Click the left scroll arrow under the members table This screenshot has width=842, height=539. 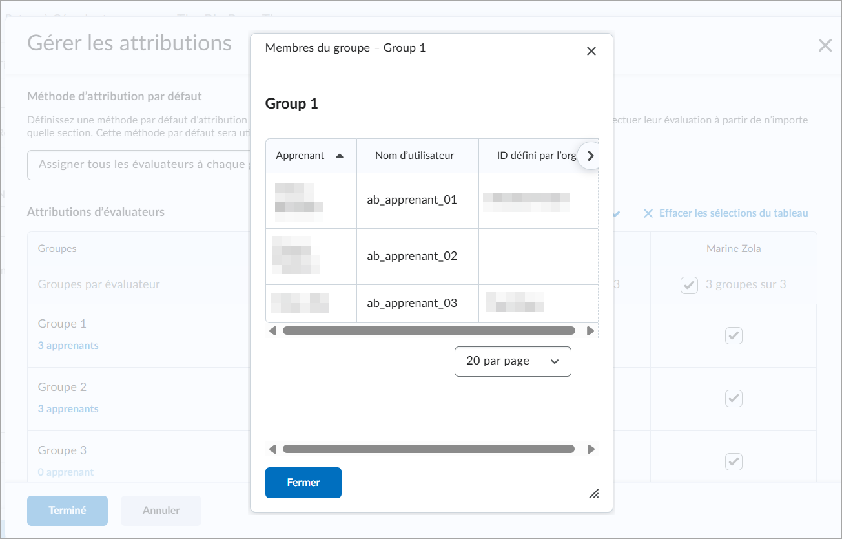point(272,330)
